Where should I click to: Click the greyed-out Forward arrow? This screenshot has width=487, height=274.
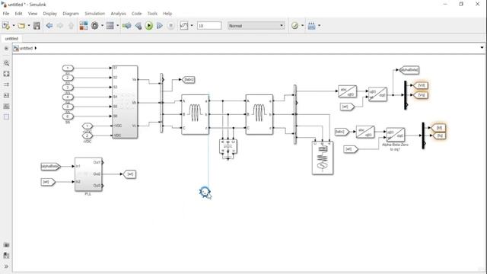tap(60, 26)
